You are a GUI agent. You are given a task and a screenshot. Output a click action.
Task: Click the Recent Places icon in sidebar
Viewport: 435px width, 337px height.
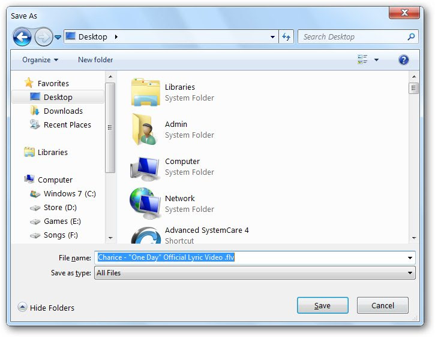(35, 125)
